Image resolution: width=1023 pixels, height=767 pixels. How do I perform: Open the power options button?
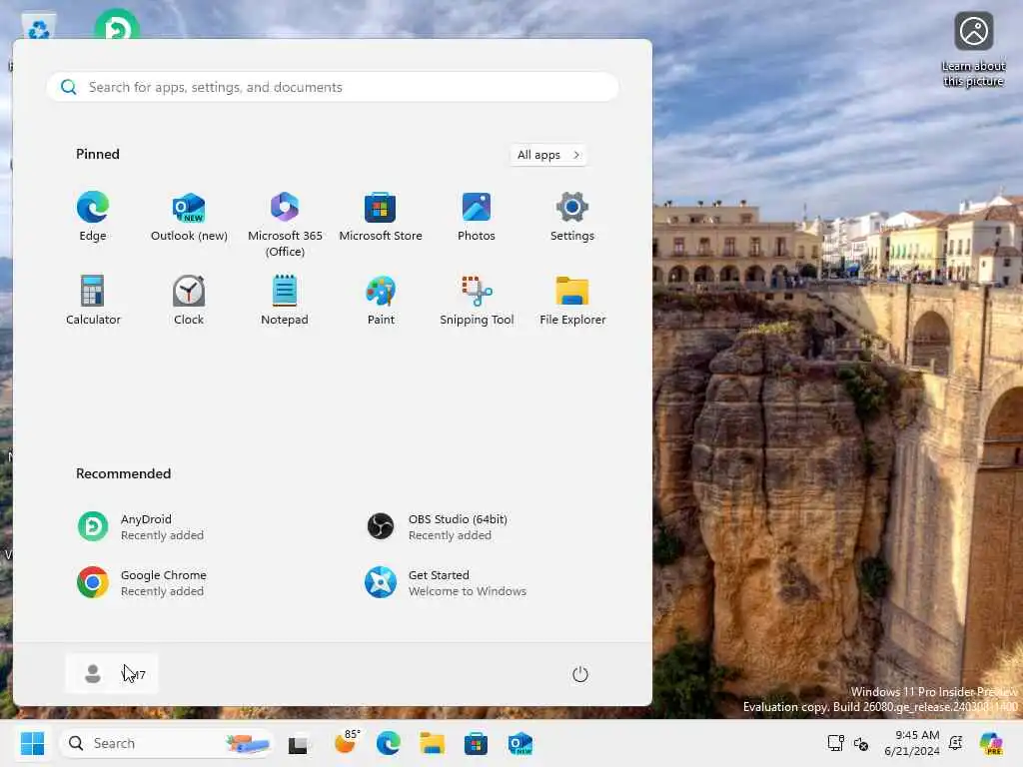pos(580,674)
